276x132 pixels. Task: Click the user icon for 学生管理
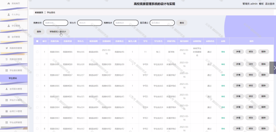9,26
